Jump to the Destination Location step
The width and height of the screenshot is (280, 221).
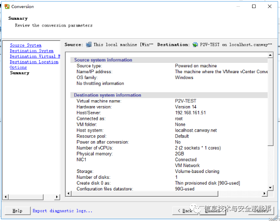pyautogui.click(x=34, y=62)
